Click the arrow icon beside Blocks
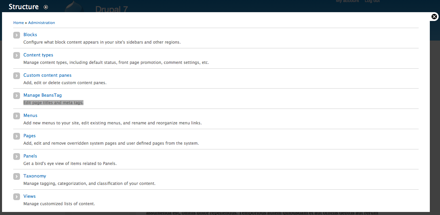This screenshot has height=215, width=440. point(17,35)
